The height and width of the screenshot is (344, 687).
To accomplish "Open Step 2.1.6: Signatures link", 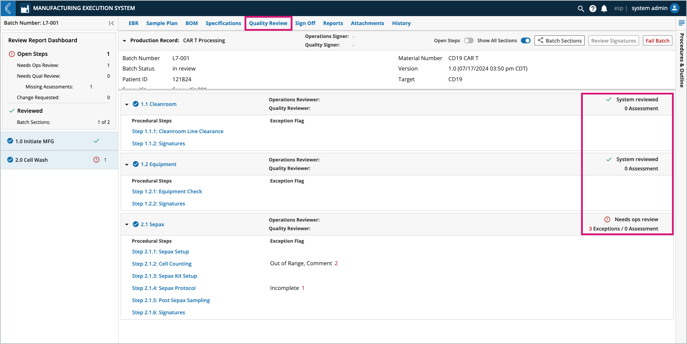I will [159, 312].
